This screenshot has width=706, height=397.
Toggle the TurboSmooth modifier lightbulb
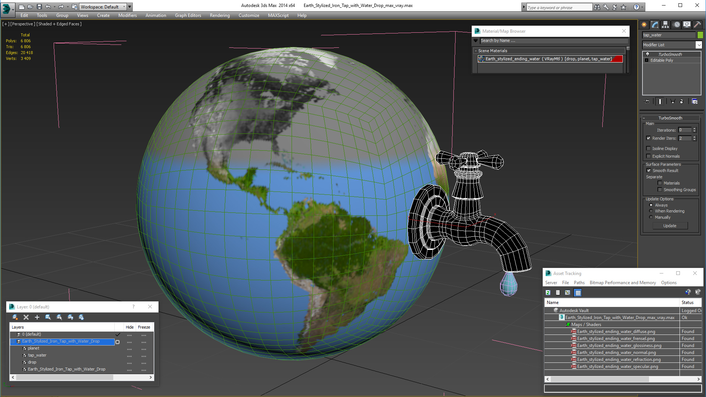click(648, 54)
